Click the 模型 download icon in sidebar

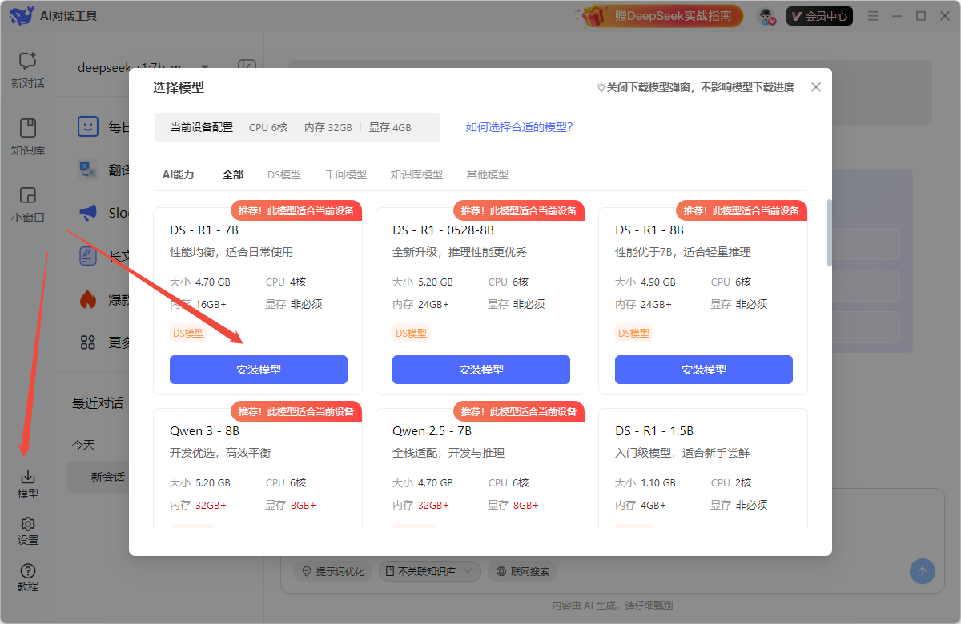point(28,478)
